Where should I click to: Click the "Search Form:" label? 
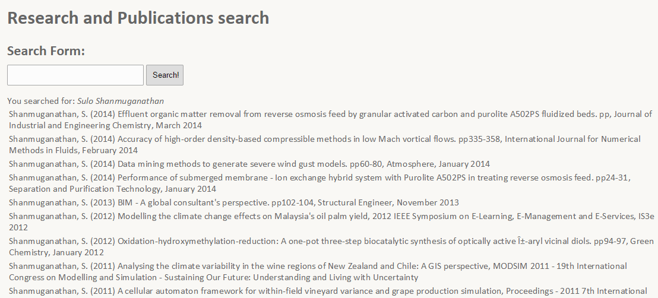[x=46, y=51]
